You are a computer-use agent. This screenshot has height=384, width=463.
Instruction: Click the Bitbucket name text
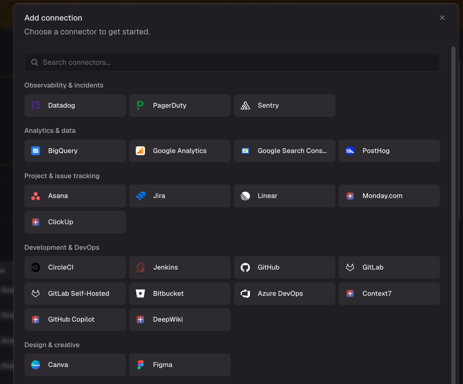click(168, 294)
